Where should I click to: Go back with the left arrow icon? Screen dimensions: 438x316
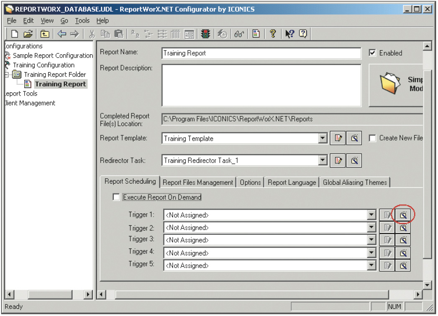62,34
